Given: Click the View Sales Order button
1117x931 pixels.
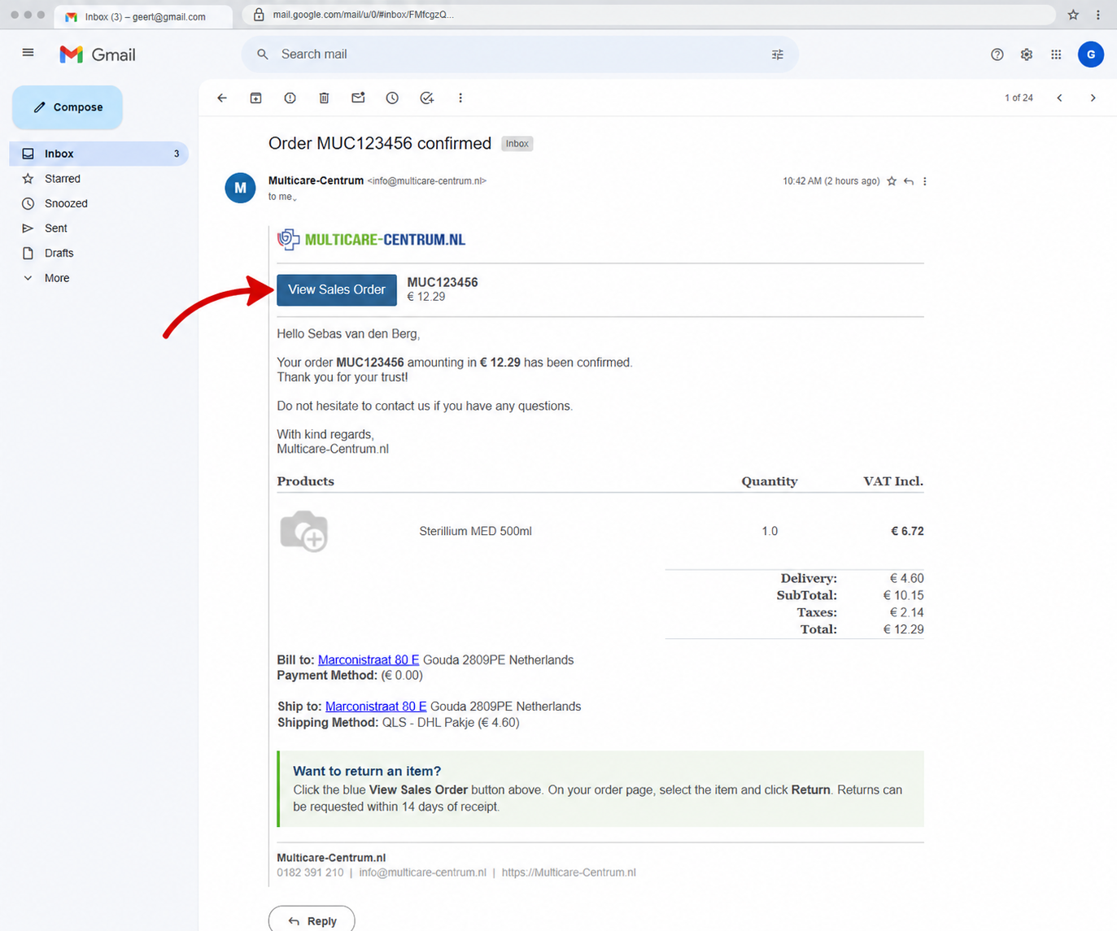Looking at the screenshot, I should tap(337, 289).
